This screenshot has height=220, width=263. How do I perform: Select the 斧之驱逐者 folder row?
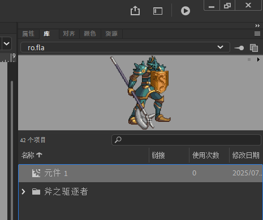[x=140, y=192]
